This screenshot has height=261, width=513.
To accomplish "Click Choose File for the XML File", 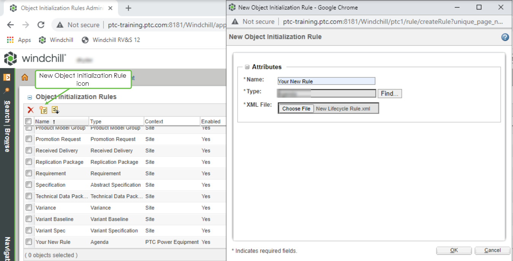I will click(296, 108).
